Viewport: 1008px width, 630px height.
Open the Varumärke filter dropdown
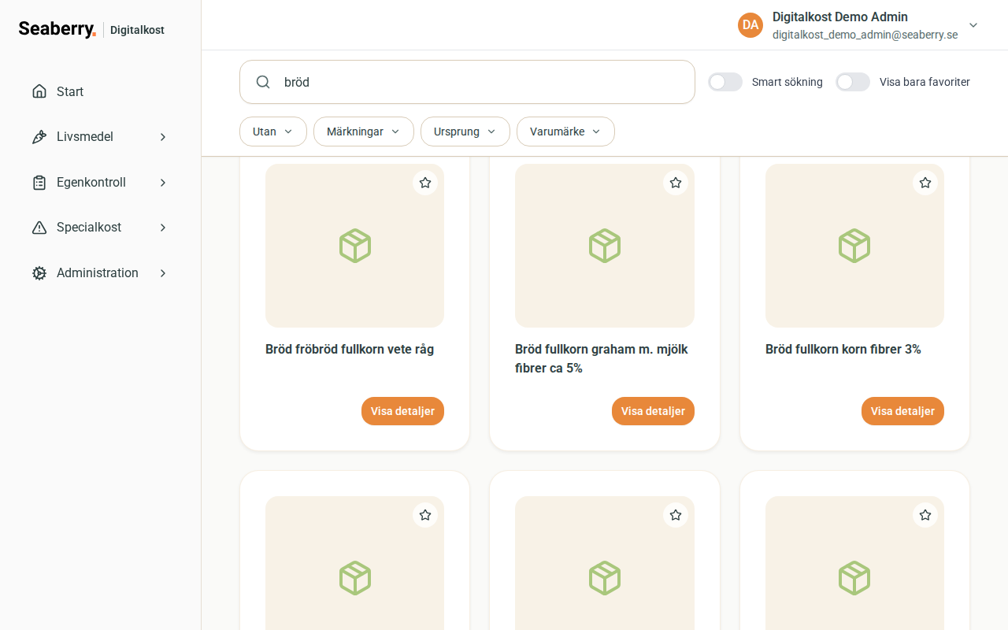(x=565, y=132)
